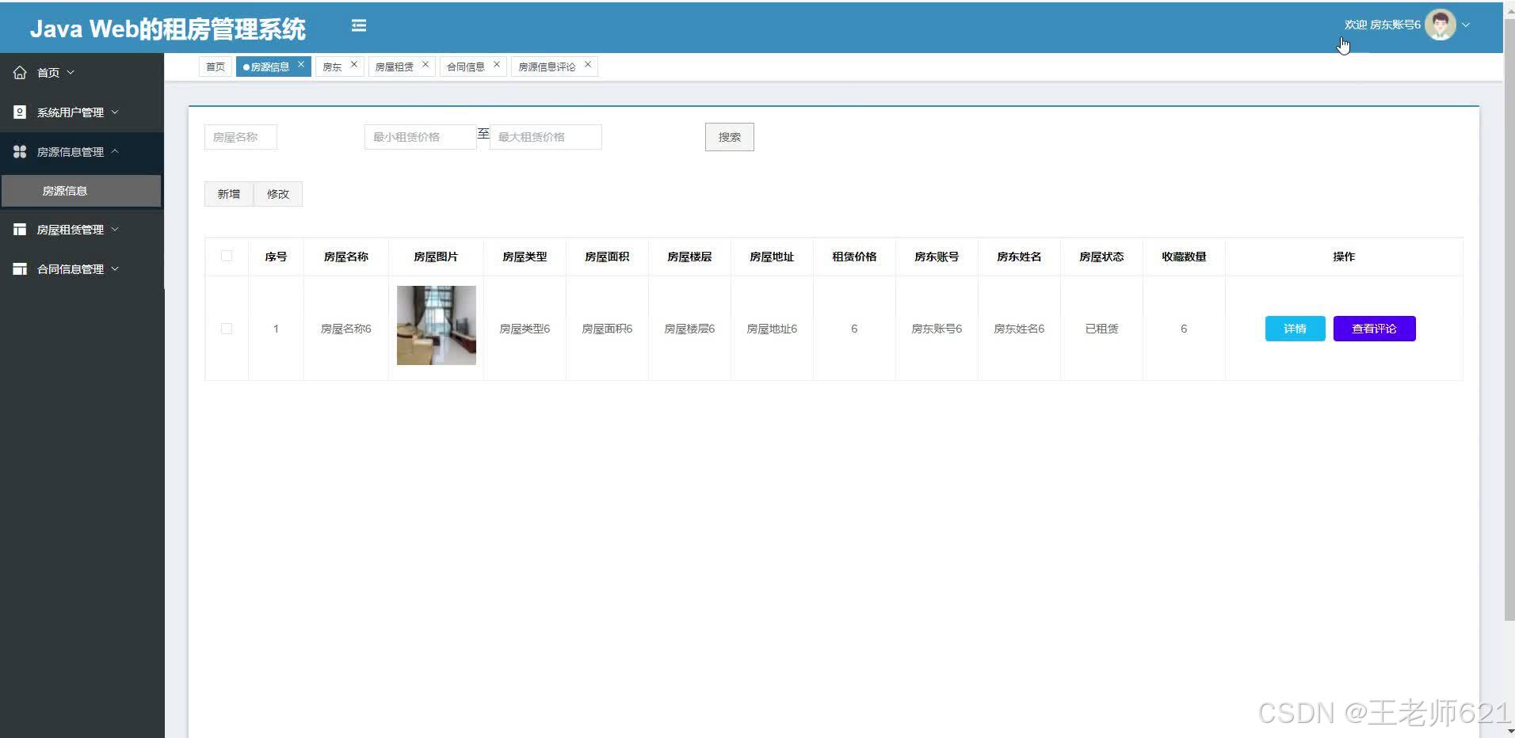1515x738 pixels.
Task: Click the 查看评论 button
Action: point(1374,329)
